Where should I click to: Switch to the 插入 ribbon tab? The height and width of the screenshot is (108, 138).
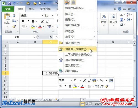[31, 9]
